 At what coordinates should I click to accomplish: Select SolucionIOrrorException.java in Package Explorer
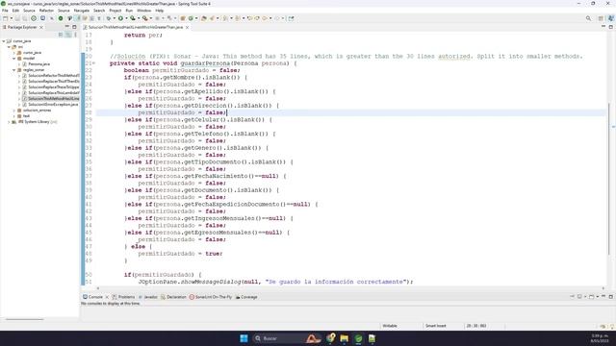coord(53,105)
